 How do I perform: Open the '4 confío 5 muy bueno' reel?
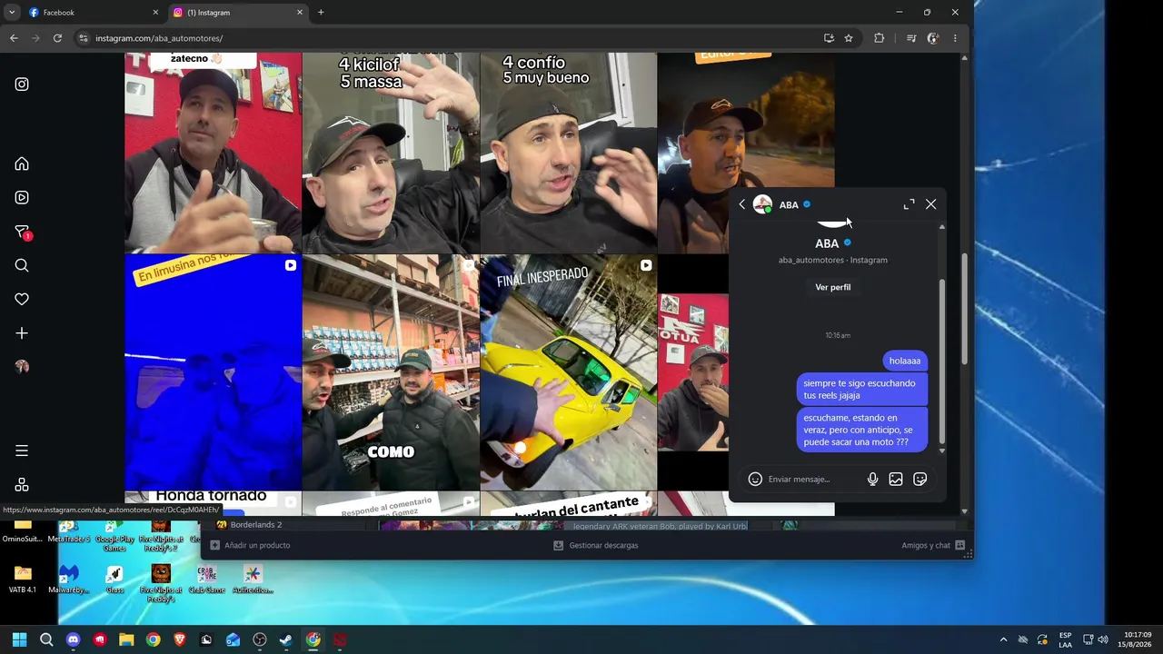568,153
